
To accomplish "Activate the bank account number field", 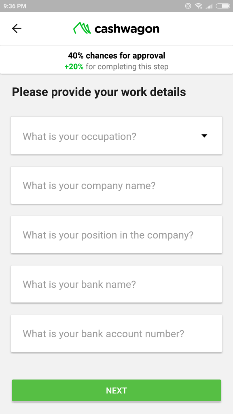I will pyautogui.click(x=116, y=333).
